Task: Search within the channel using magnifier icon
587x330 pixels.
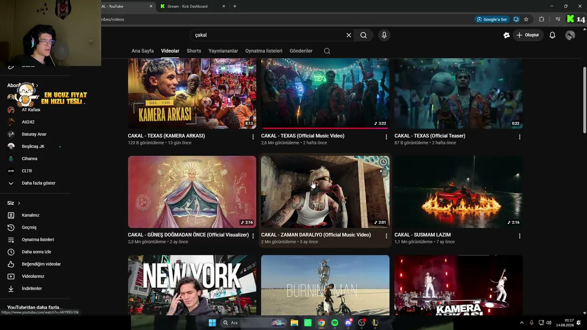Action: 327,51
